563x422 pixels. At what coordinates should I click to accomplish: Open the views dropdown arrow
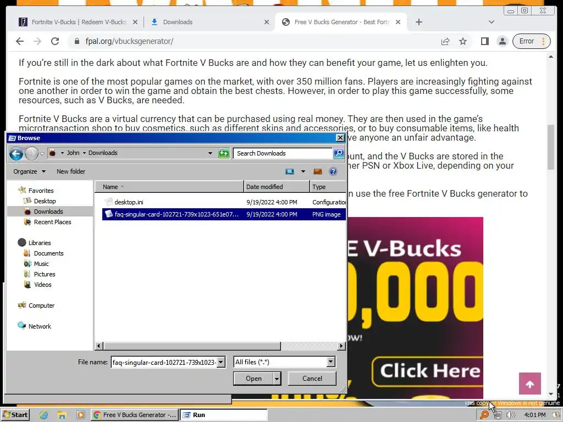pos(303,171)
